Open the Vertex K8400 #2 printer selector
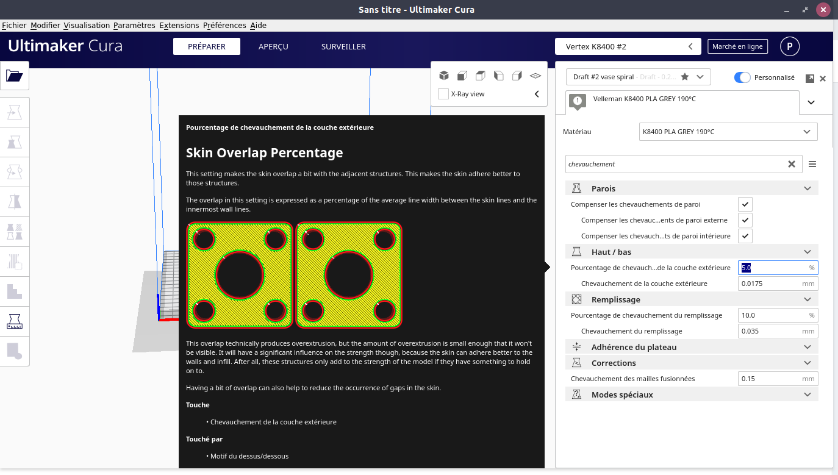The width and height of the screenshot is (838, 475). point(627,46)
